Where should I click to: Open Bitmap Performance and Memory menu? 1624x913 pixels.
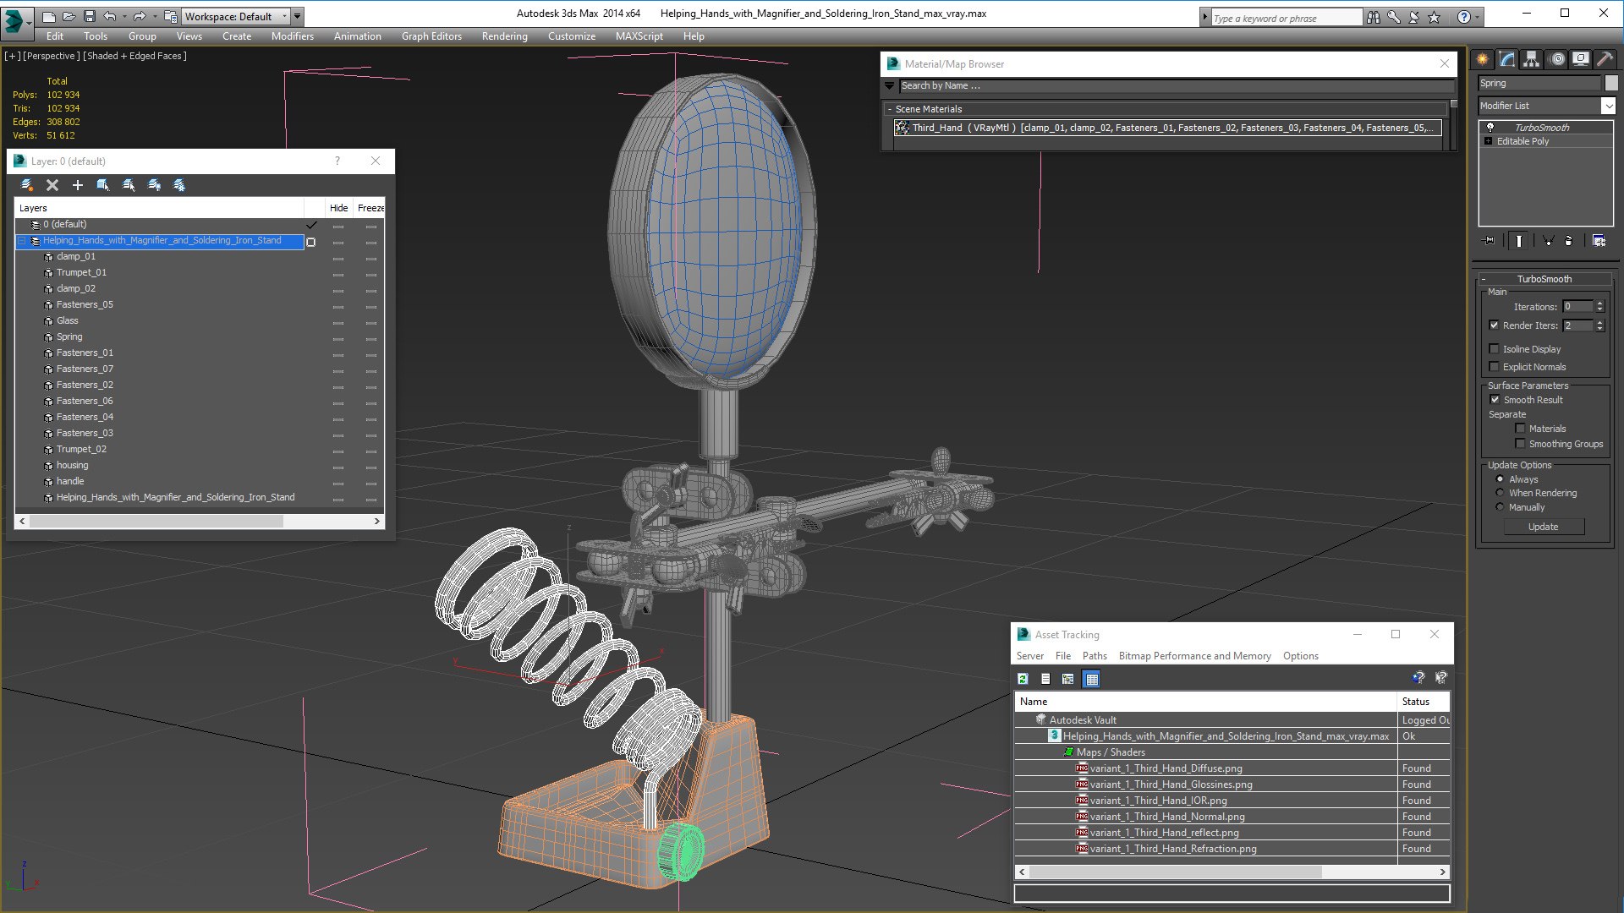[1194, 656]
